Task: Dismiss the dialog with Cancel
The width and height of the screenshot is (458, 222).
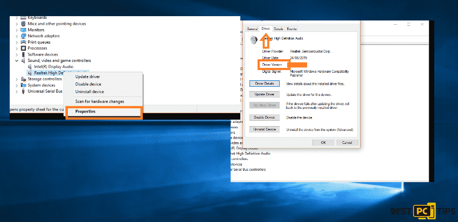Action: coord(346,143)
